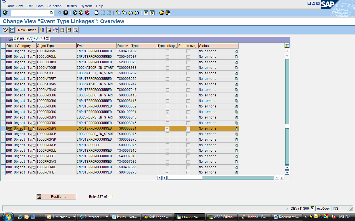This screenshot has height=221, width=355.
Task: Open the Table View menu
Action: 14,6
